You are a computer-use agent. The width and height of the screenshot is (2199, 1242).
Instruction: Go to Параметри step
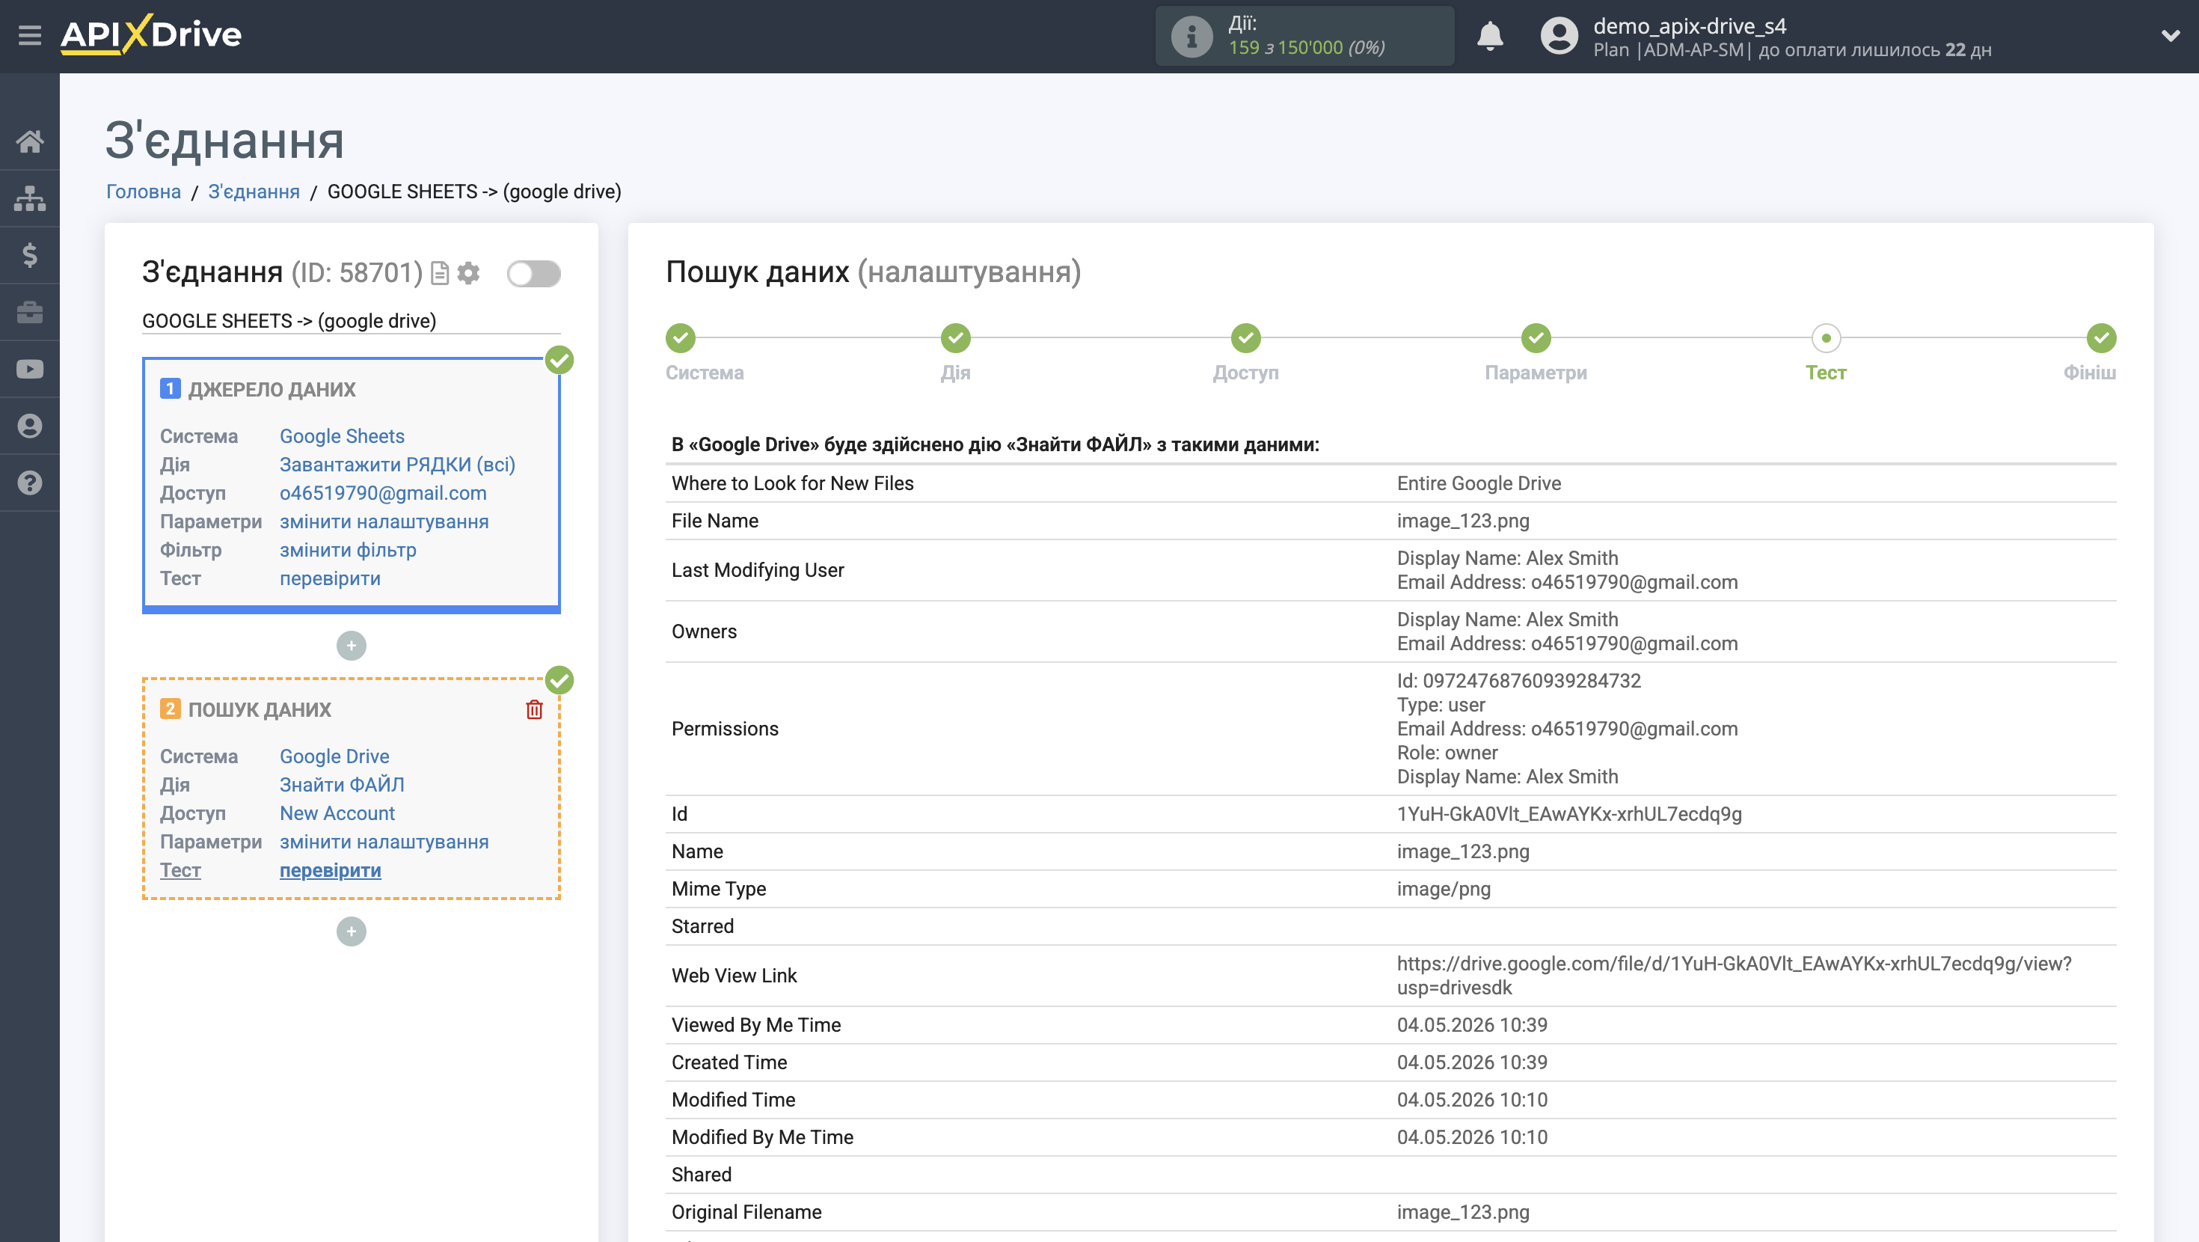click(x=1536, y=338)
